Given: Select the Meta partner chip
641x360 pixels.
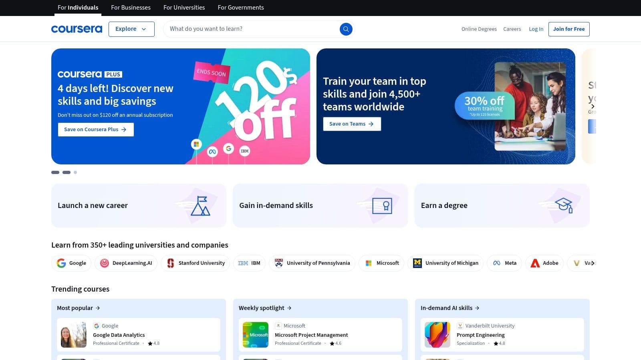Looking at the screenshot, I should 504,263.
